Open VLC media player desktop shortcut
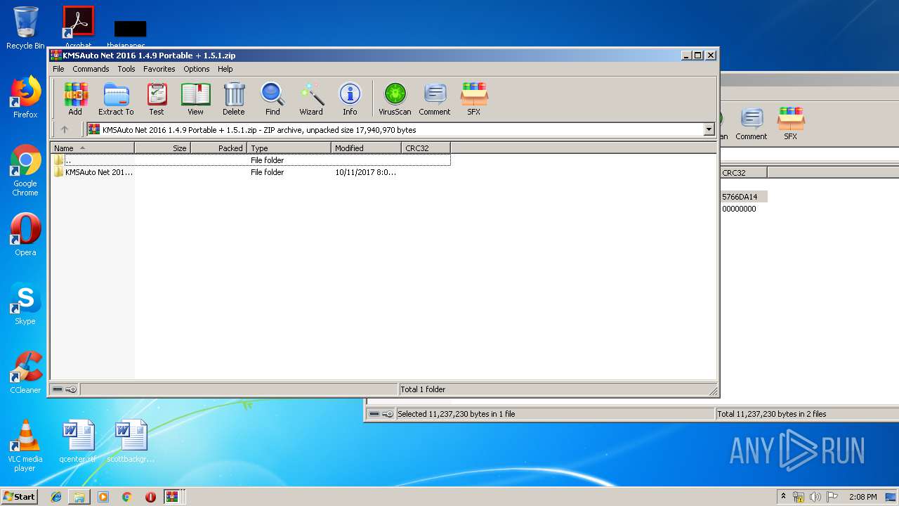 click(x=25, y=446)
